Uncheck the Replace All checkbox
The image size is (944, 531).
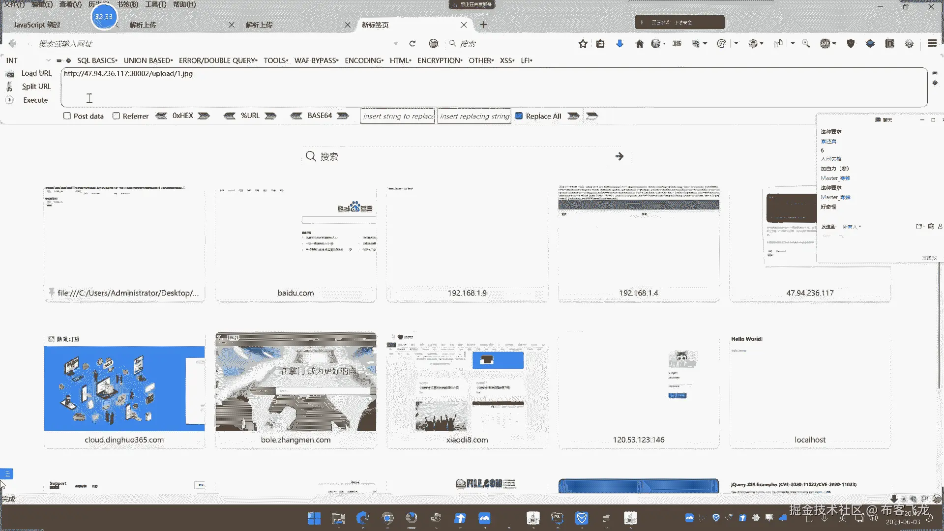click(x=519, y=116)
